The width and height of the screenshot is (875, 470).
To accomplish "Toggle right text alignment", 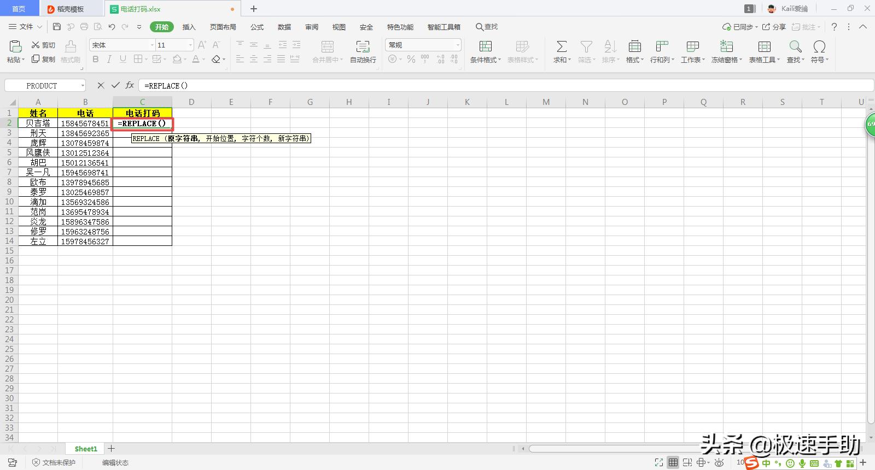I will click(267, 59).
